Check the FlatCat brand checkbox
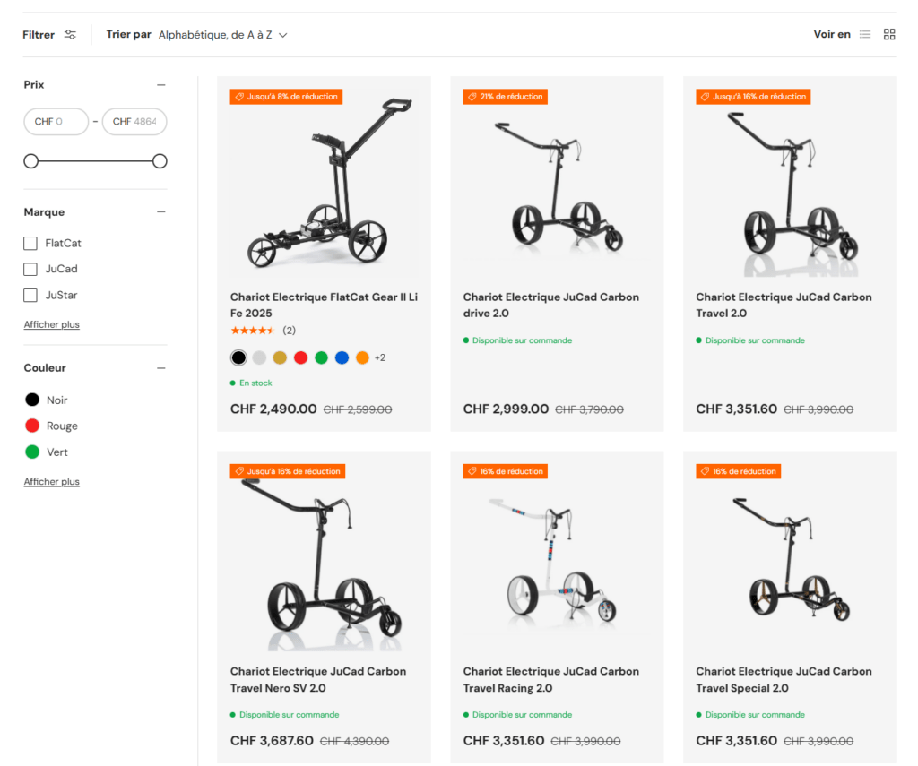The height and width of the screenshot is (766, 918). pyautogui.click(x=30, y=243)
